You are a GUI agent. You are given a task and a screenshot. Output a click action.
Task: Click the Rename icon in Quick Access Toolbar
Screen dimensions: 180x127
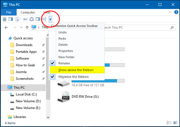pos(45,19)
